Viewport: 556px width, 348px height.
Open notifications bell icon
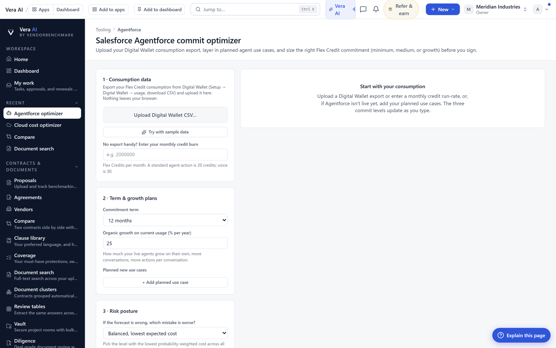click(376, 9)
